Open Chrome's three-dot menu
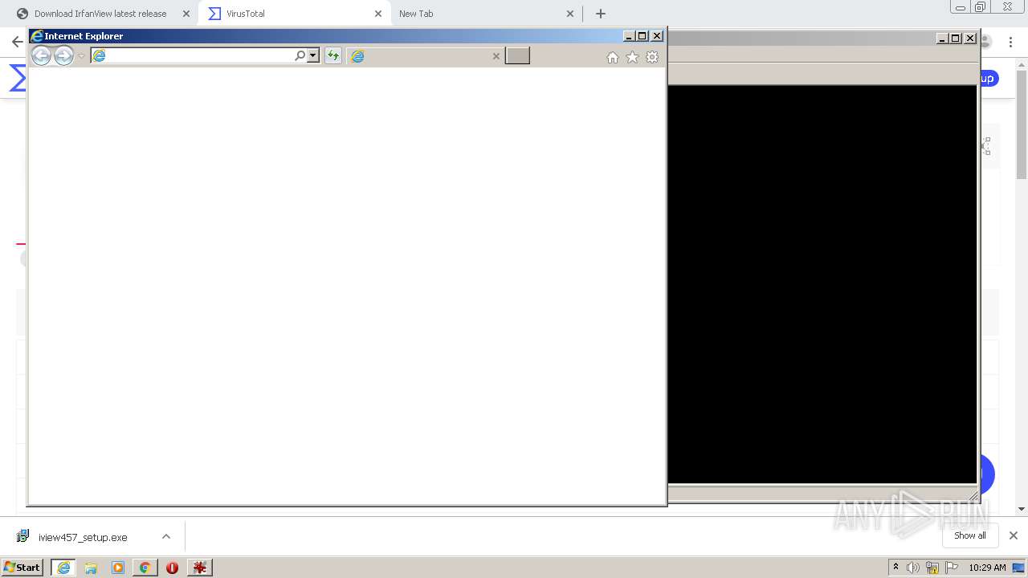 [x=1010, y=42]
